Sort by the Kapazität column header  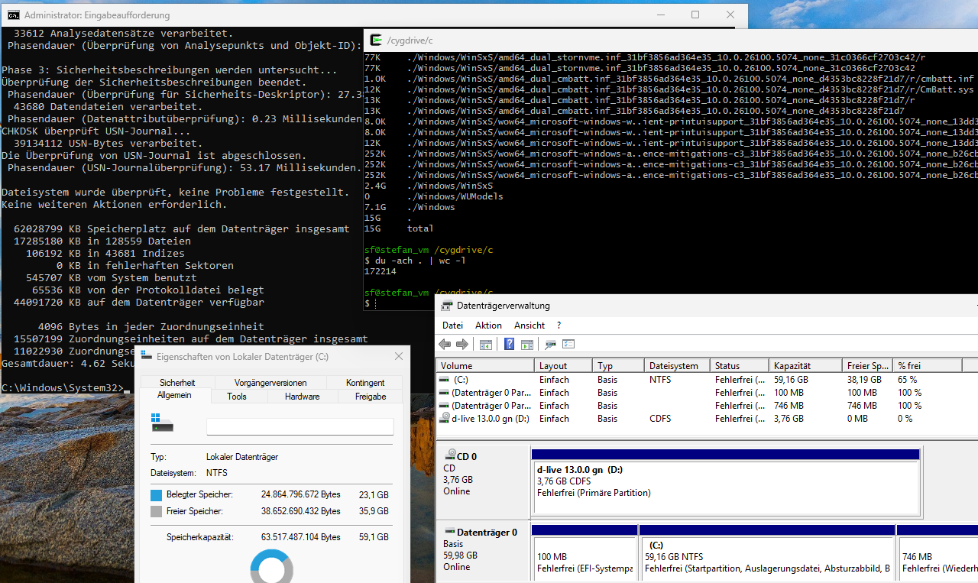click(805, 365)
